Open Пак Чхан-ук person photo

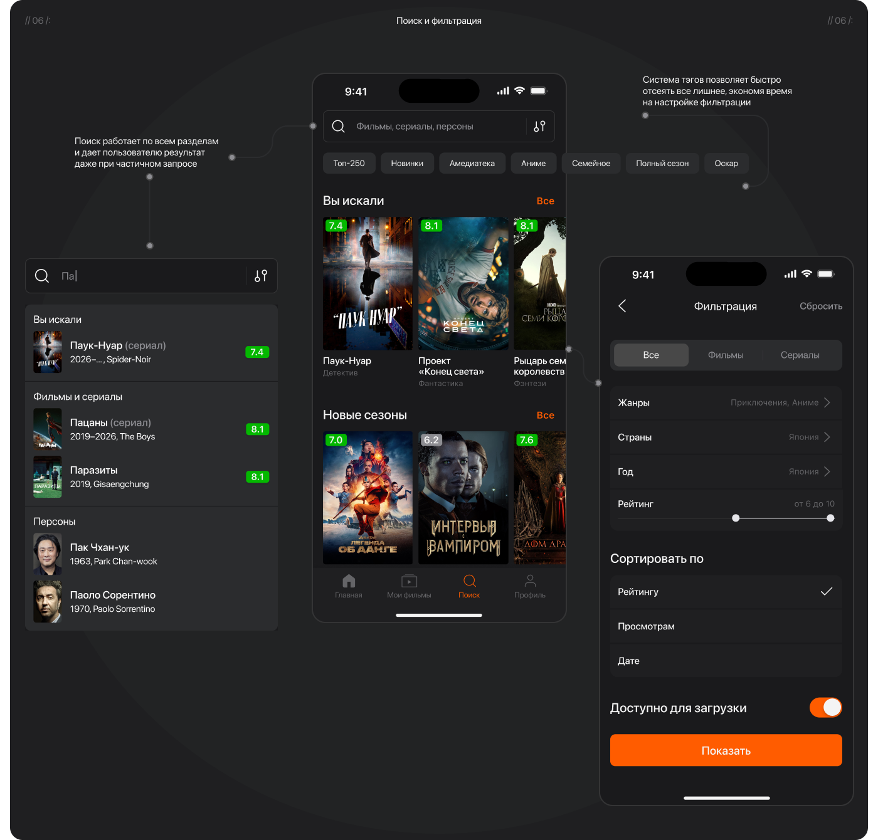click(x=48, y=554)
